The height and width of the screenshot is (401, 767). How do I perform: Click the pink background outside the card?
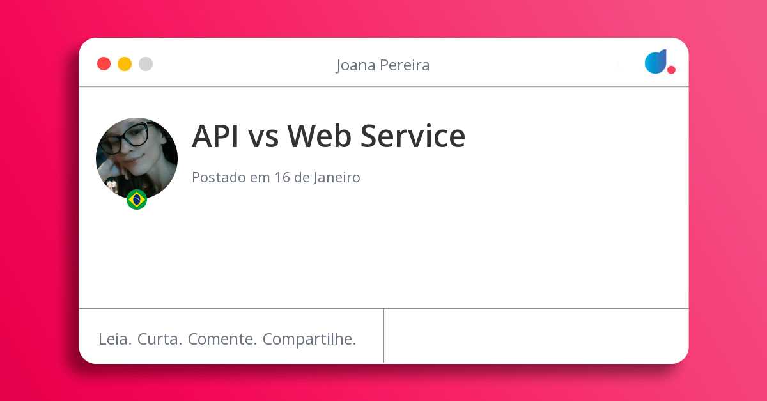point(38,205)
